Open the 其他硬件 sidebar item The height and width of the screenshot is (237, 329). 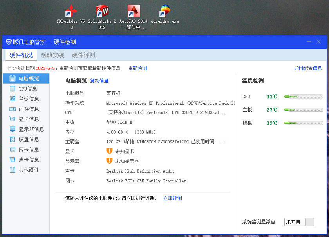(26, 170)
